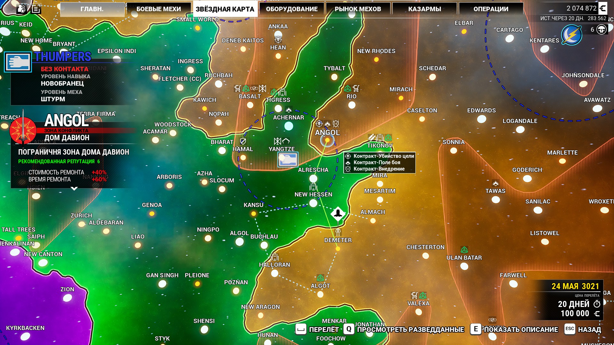
Task: Open the pilots roster icon in top-left corner
Action: [x=21, y=9]
